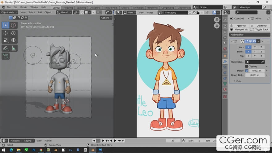Image resolution: width=272 pixels, height=153 pixels.
Task: Open the Options dropdown
Action: point(106,18)
